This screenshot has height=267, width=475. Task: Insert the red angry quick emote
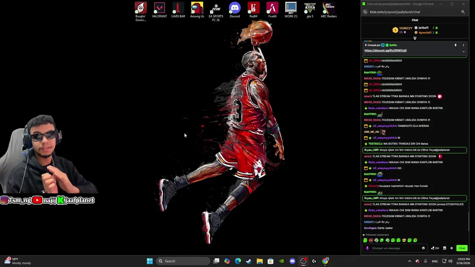371,240
